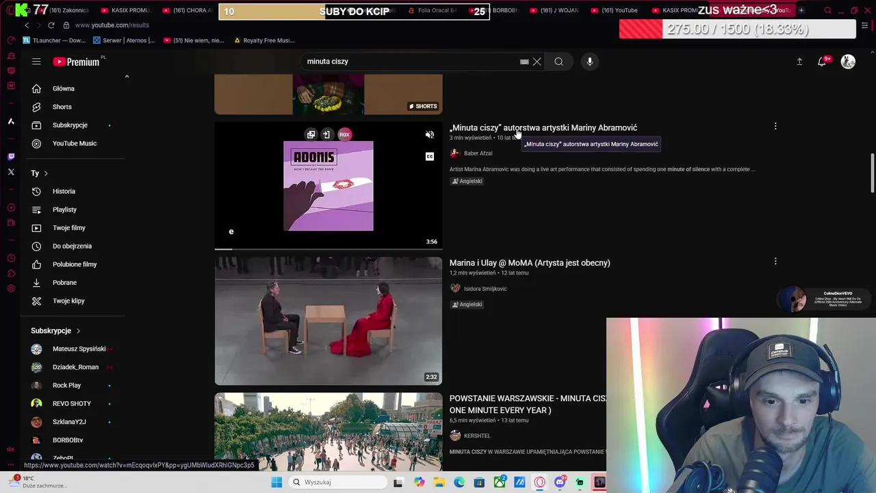The image size is (876, 493).
Task: Click the SHORTS badge on top thumbnail
Action: [x=422, y=106]
